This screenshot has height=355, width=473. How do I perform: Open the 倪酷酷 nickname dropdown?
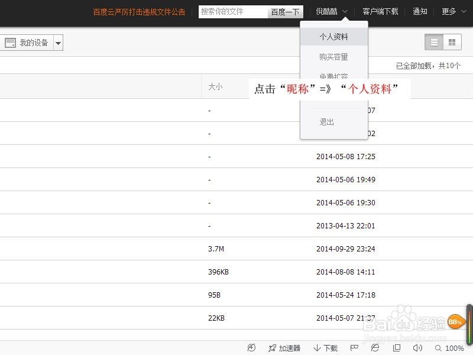(332, 11)
